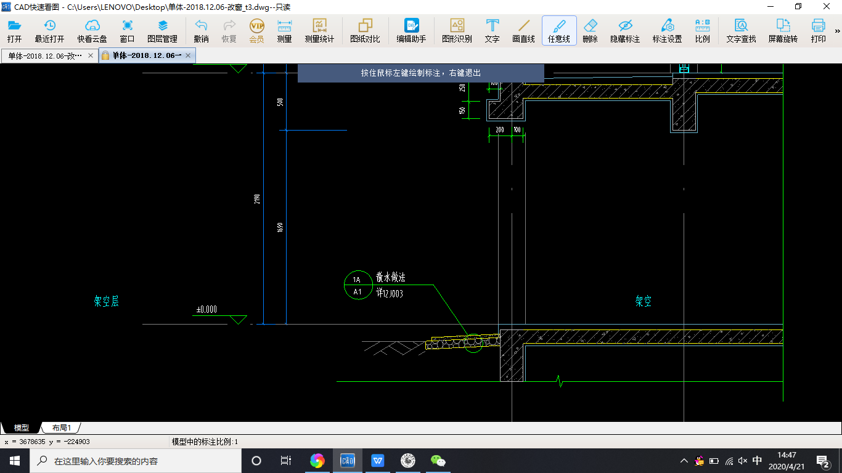The height and width of the screenshot is (473, 842).
Task: Click the ±0.000 elevation marker text
Action: (x=206, y=310)
